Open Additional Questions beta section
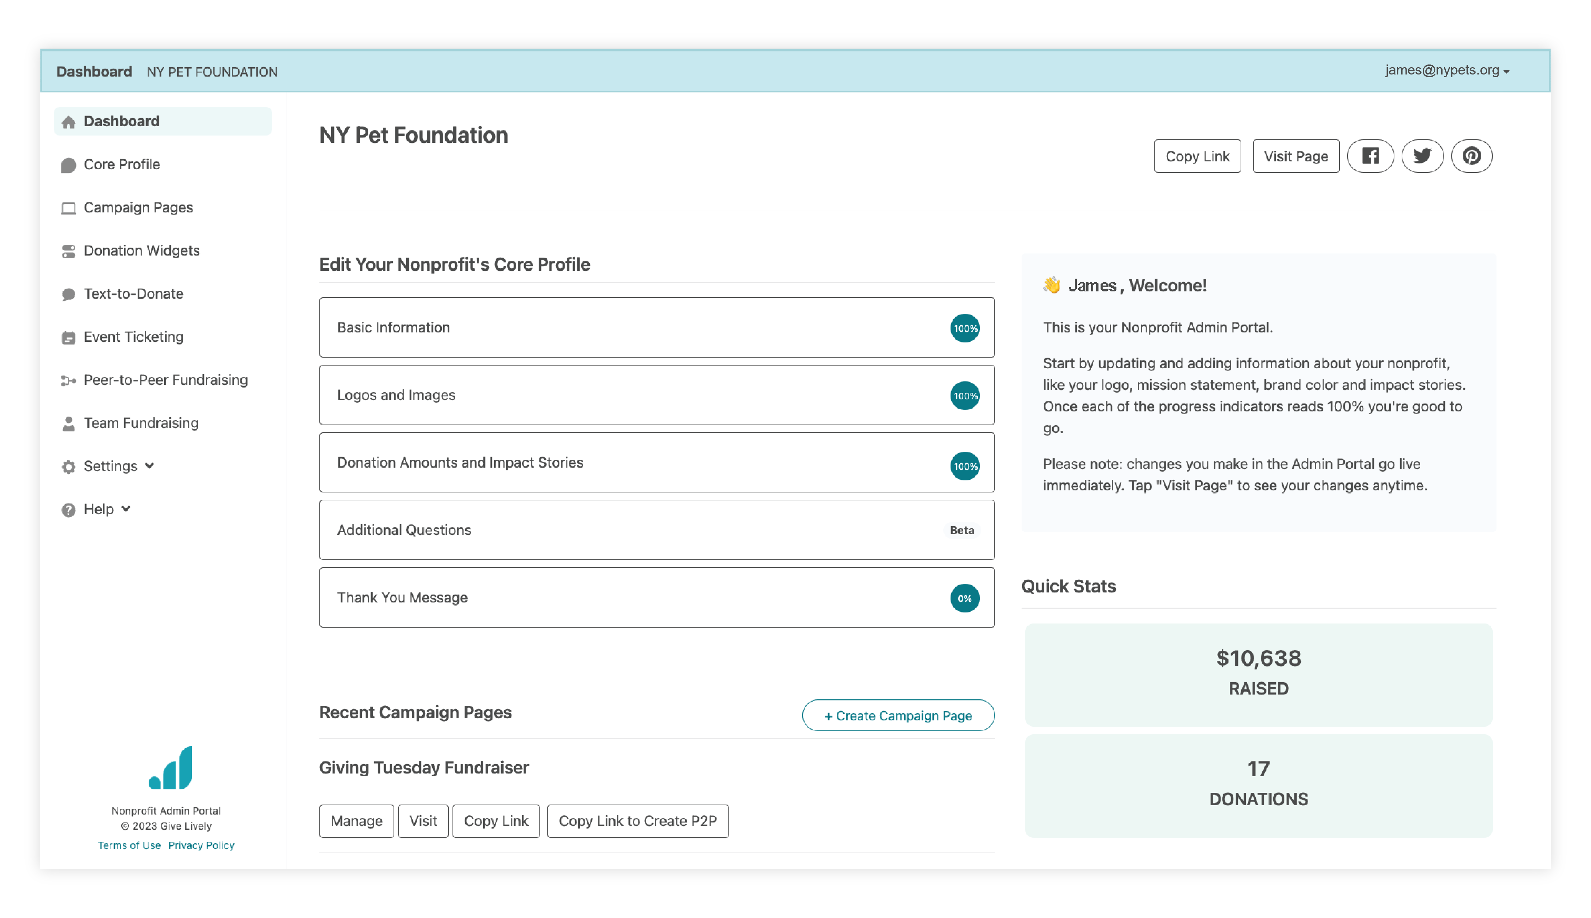 (x=656, y=530)
